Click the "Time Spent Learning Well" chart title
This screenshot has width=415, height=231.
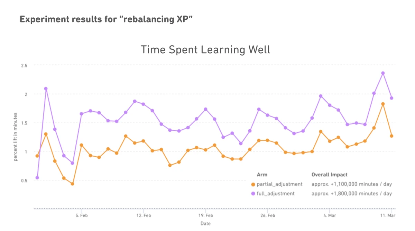tap(205, 50)
